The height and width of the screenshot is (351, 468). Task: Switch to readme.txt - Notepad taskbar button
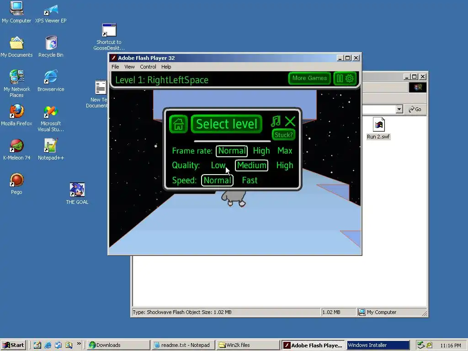(183, 345)
